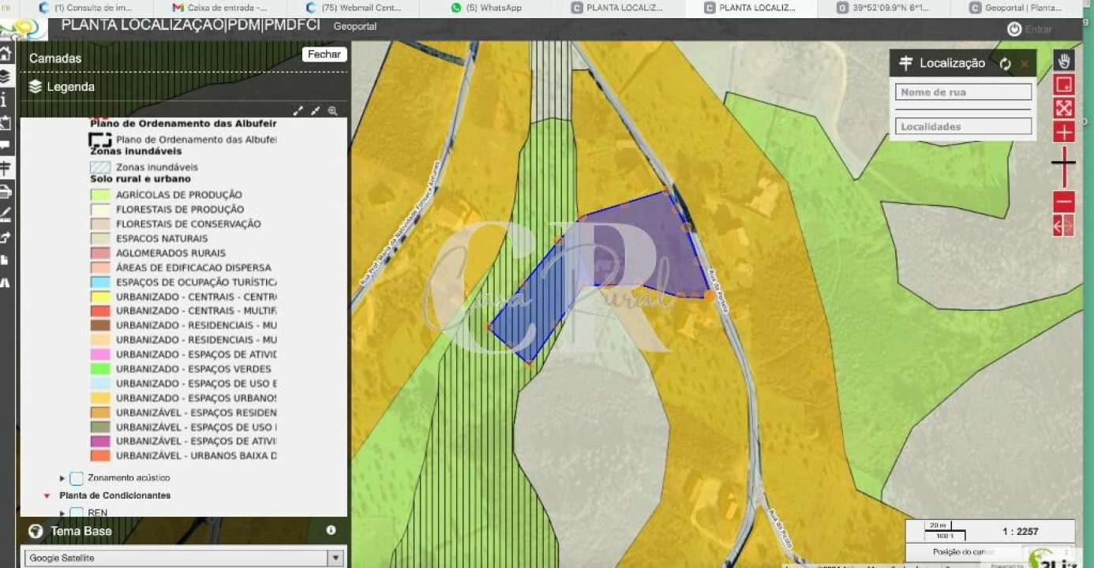Switch to the Webmail browser tab
The width and height of the screenshot is (1094, 568).
(354, 8)
